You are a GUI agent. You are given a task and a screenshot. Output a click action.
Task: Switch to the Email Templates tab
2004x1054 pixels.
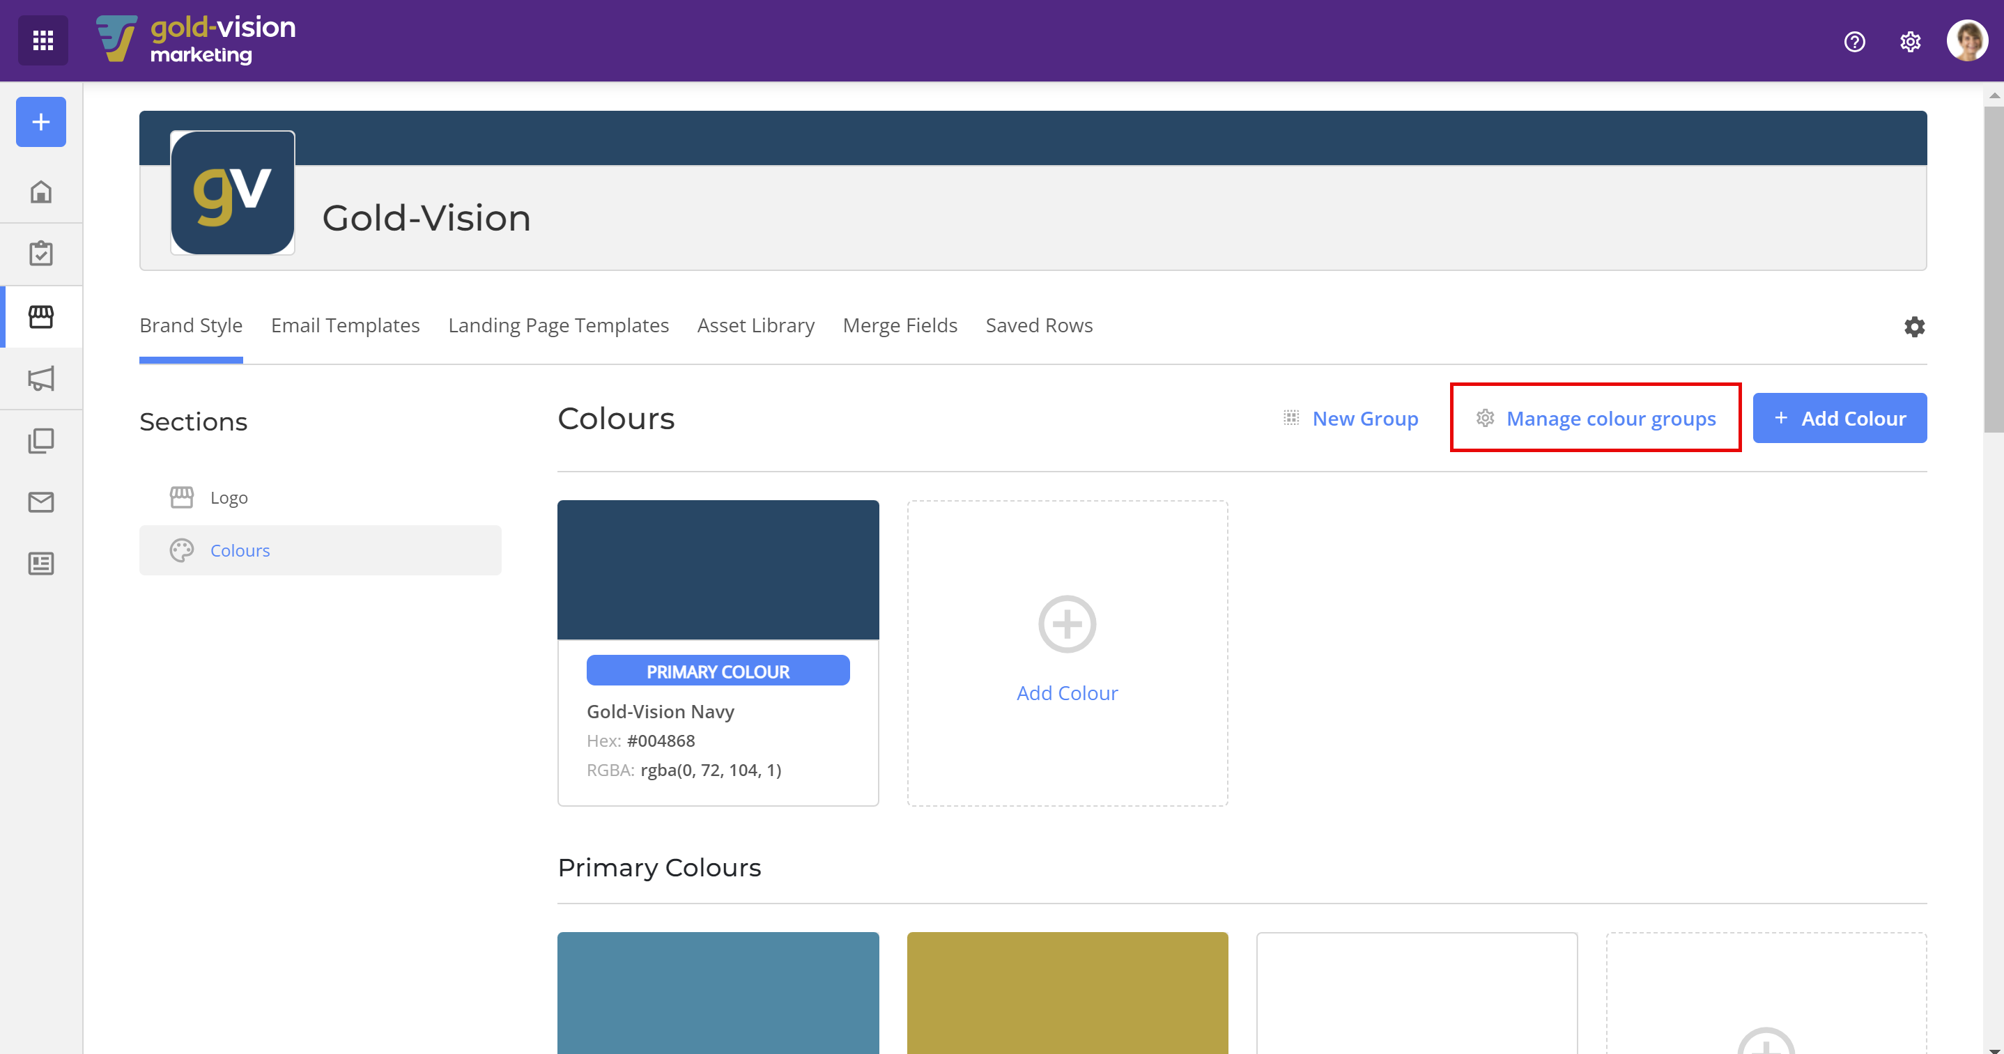point(346,325)
